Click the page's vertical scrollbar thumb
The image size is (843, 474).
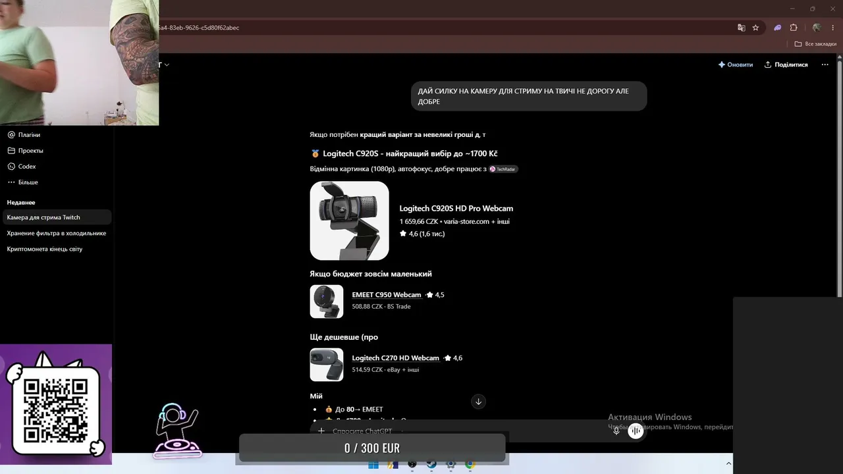(x=839, y=178)
